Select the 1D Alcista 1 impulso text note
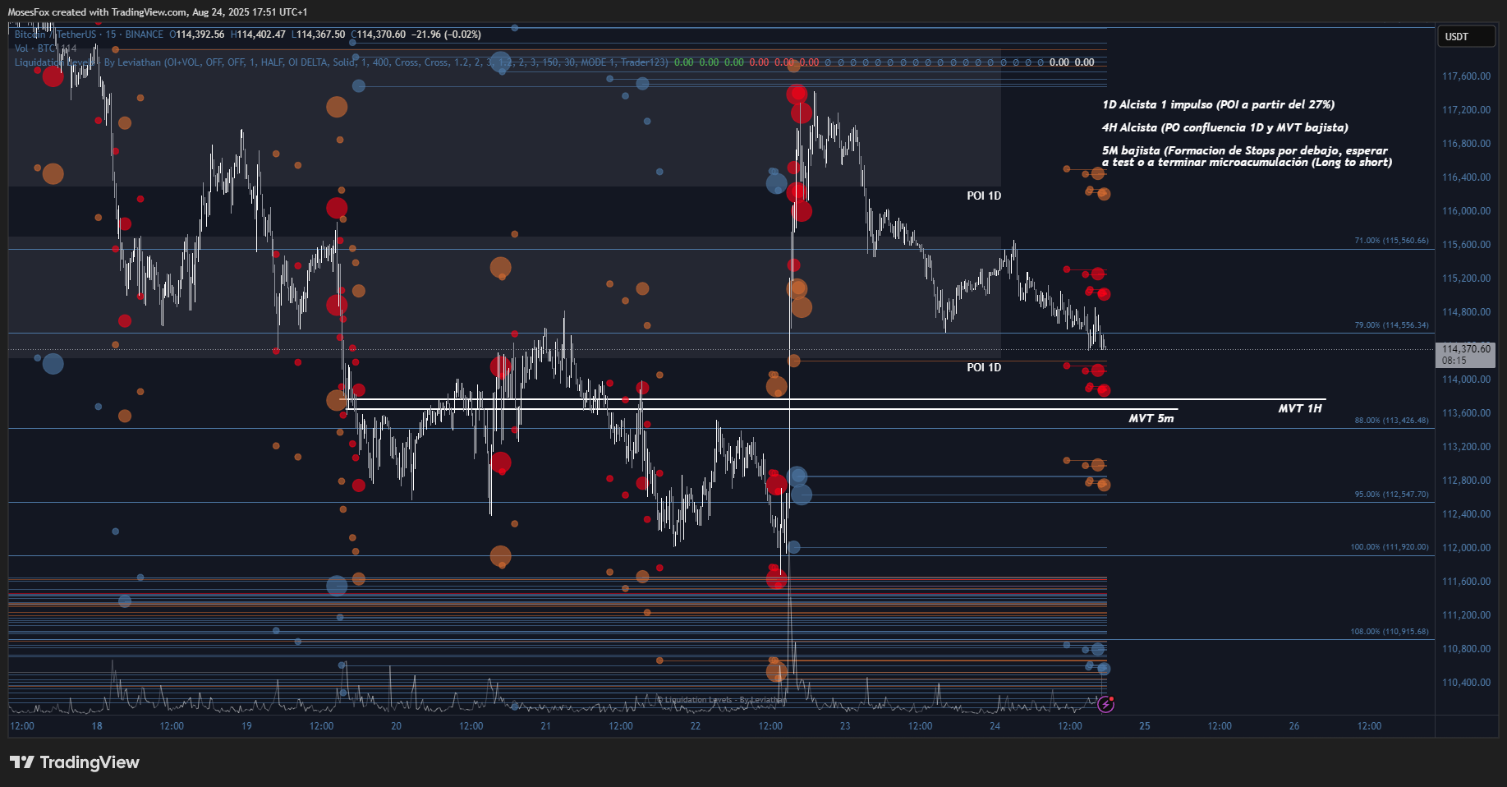The image size is (1507, 787). point(1218,104)
